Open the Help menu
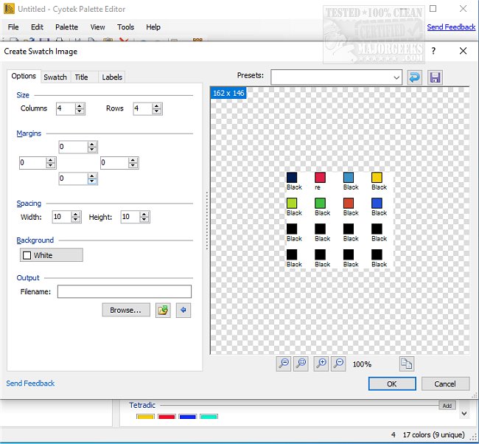 [153, 27]
